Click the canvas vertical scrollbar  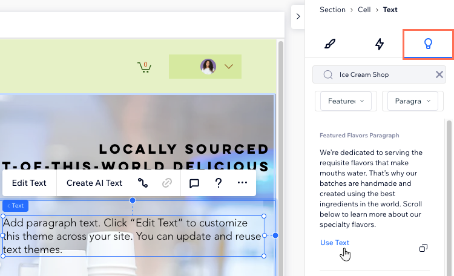280,159
